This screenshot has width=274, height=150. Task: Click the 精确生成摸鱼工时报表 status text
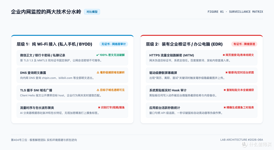[240, 108]
